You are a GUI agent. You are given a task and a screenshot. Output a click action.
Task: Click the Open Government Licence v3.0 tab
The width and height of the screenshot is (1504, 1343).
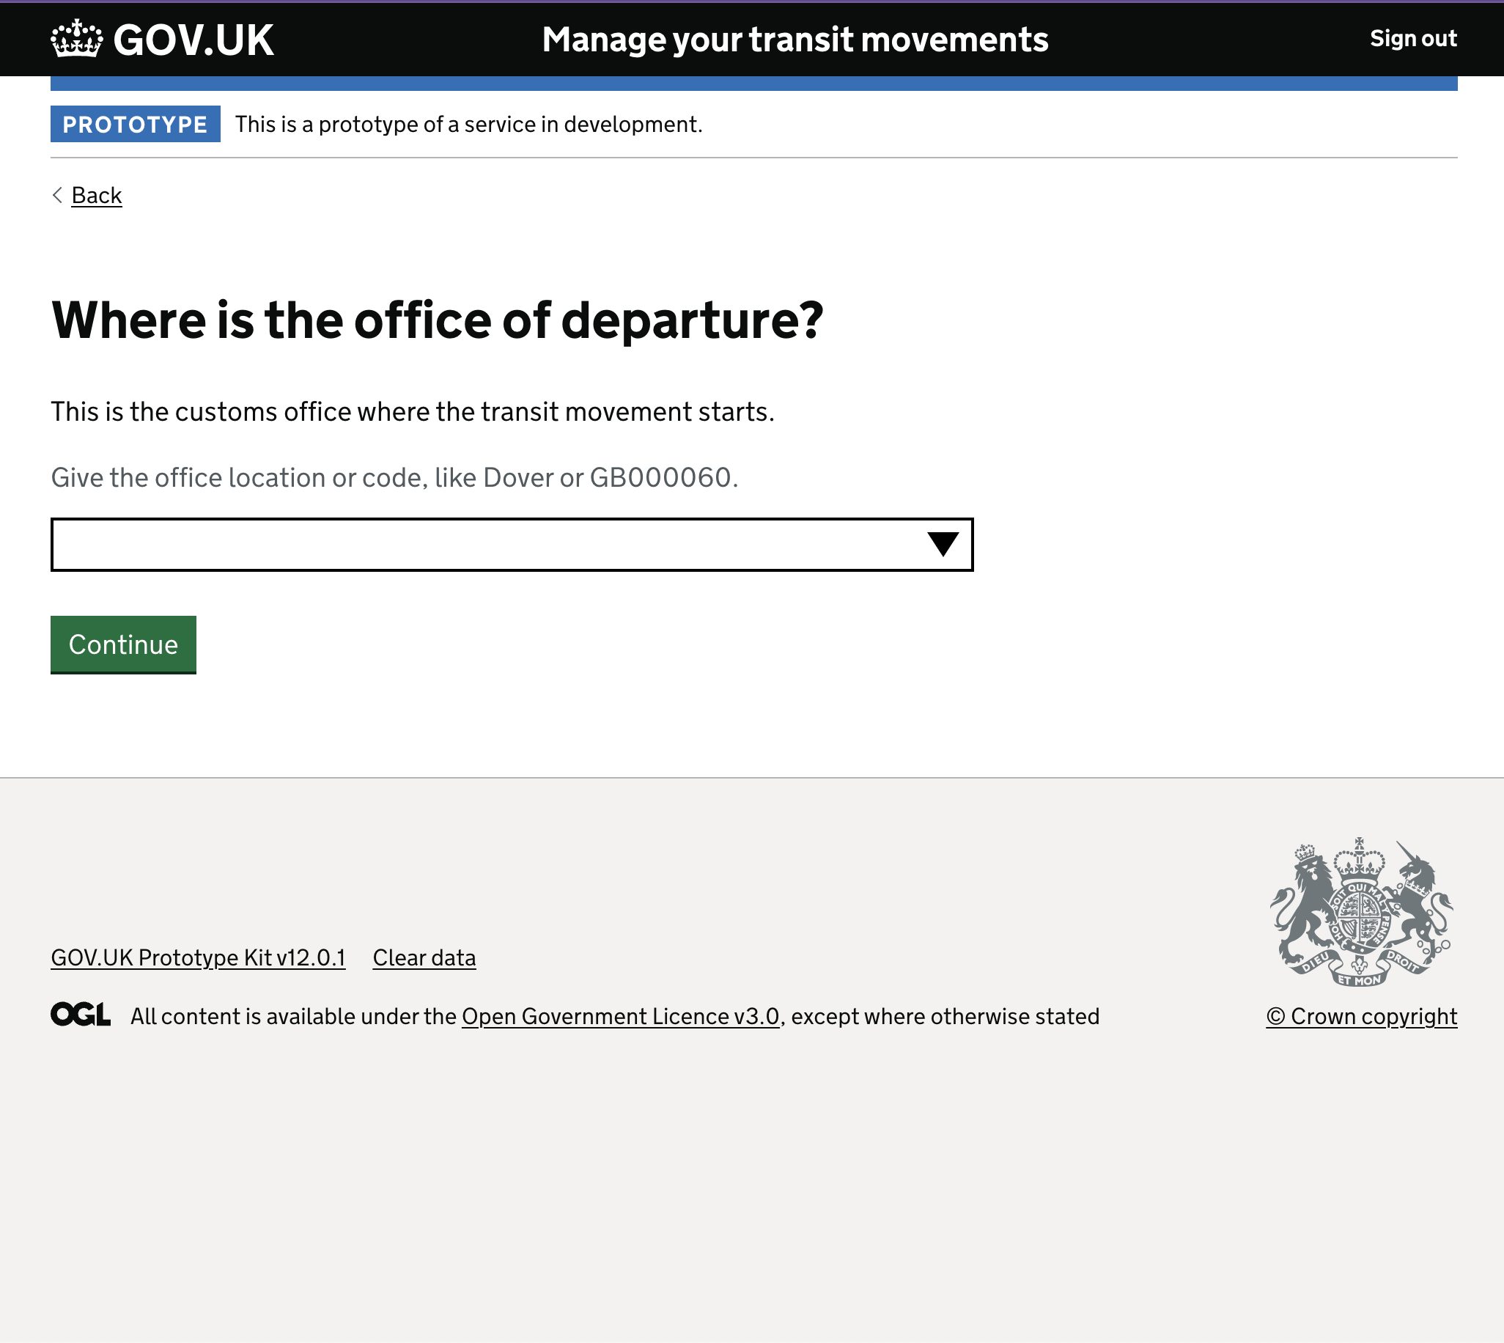click(620, 1016)
